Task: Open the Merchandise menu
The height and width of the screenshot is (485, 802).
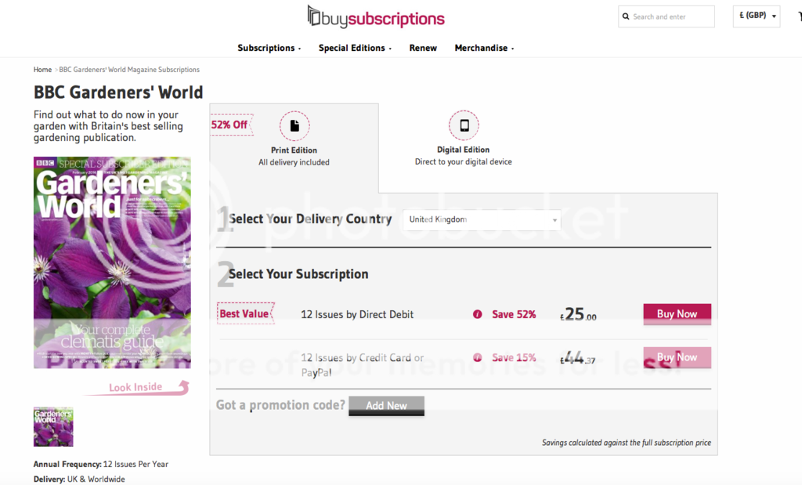Action: click(484, 48)
